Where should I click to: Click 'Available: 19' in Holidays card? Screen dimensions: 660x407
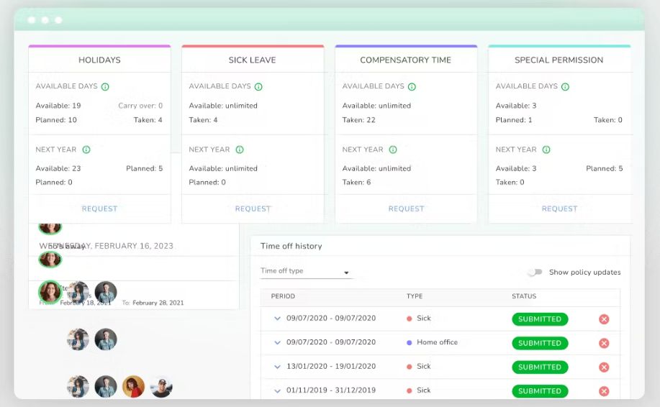tap(58, 106)
